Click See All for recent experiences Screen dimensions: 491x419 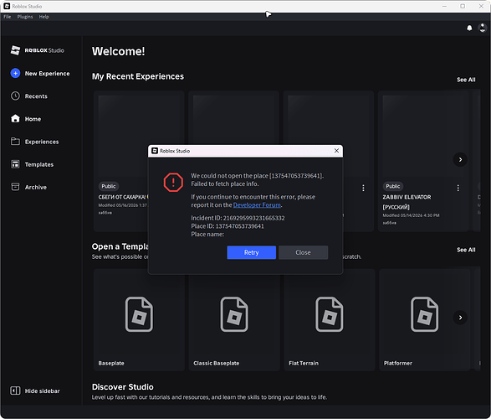[466, 80]
